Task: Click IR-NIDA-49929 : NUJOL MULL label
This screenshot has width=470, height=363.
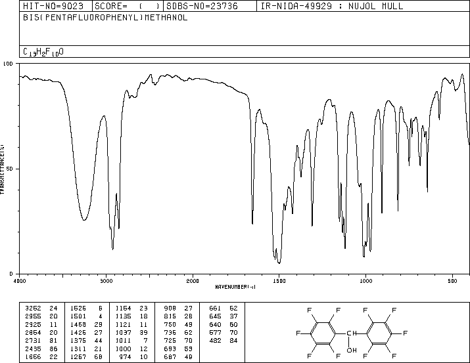Action: (x=332, y=6)
